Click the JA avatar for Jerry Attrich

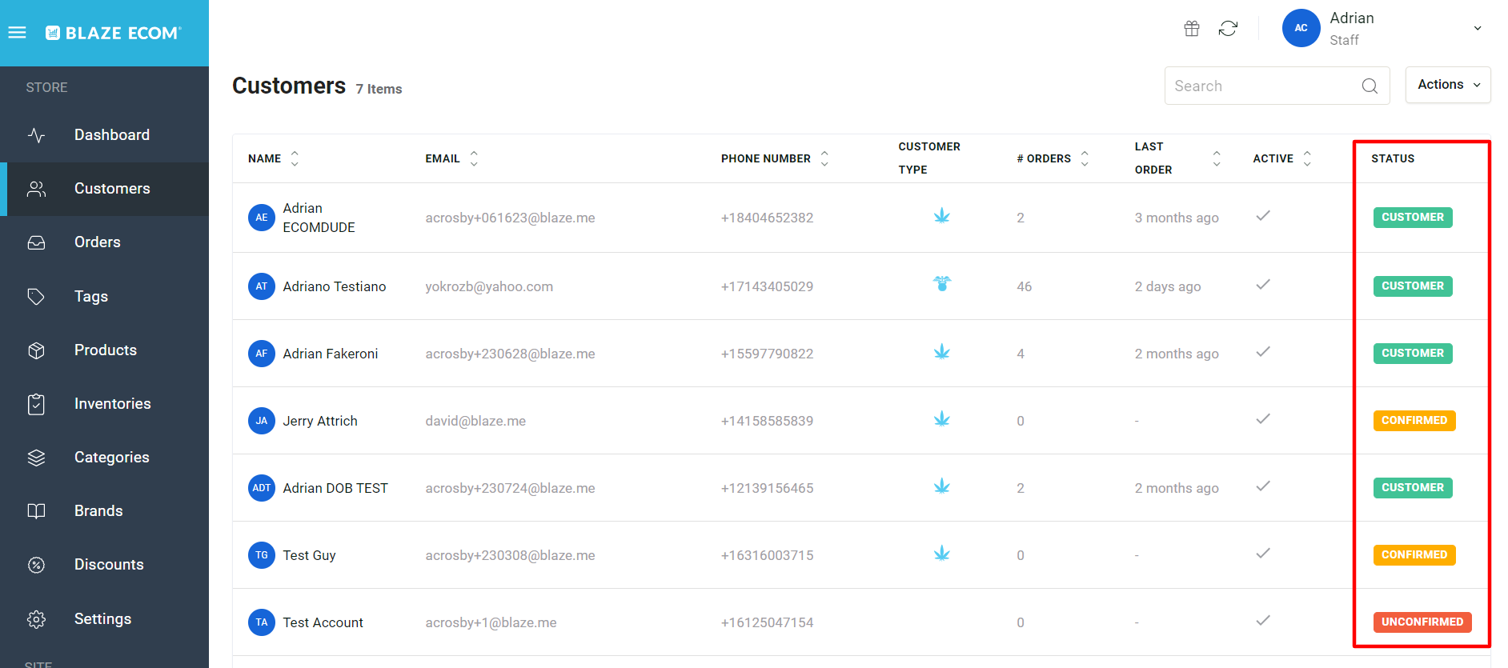click(x=262, y=421)
